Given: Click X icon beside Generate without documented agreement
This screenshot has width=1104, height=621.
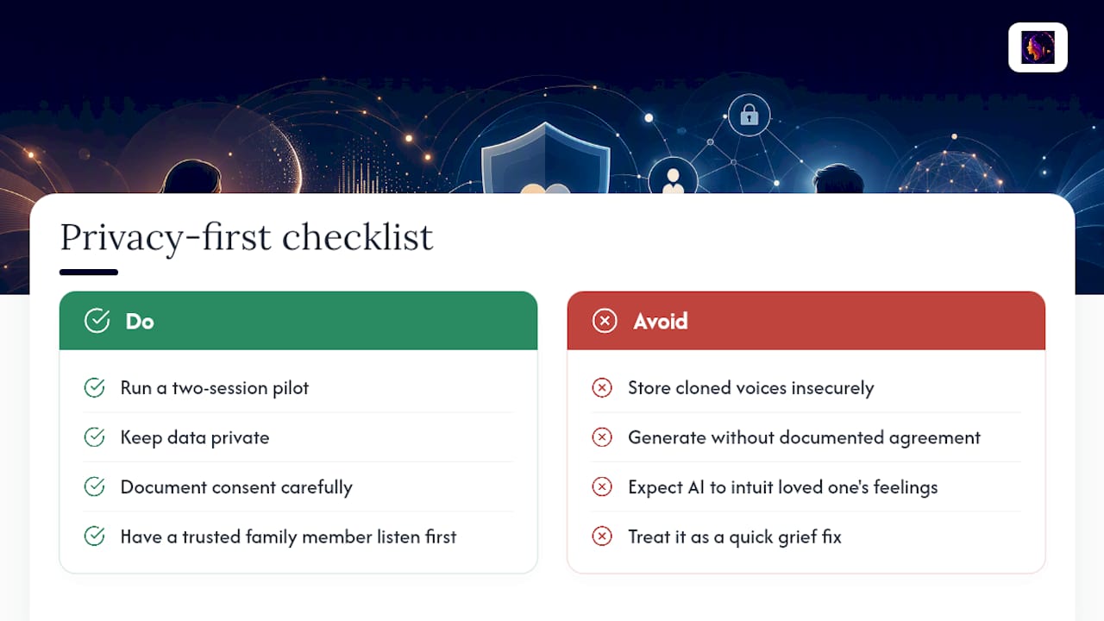Looking at the screenshot, I should (x=602, y=437).
